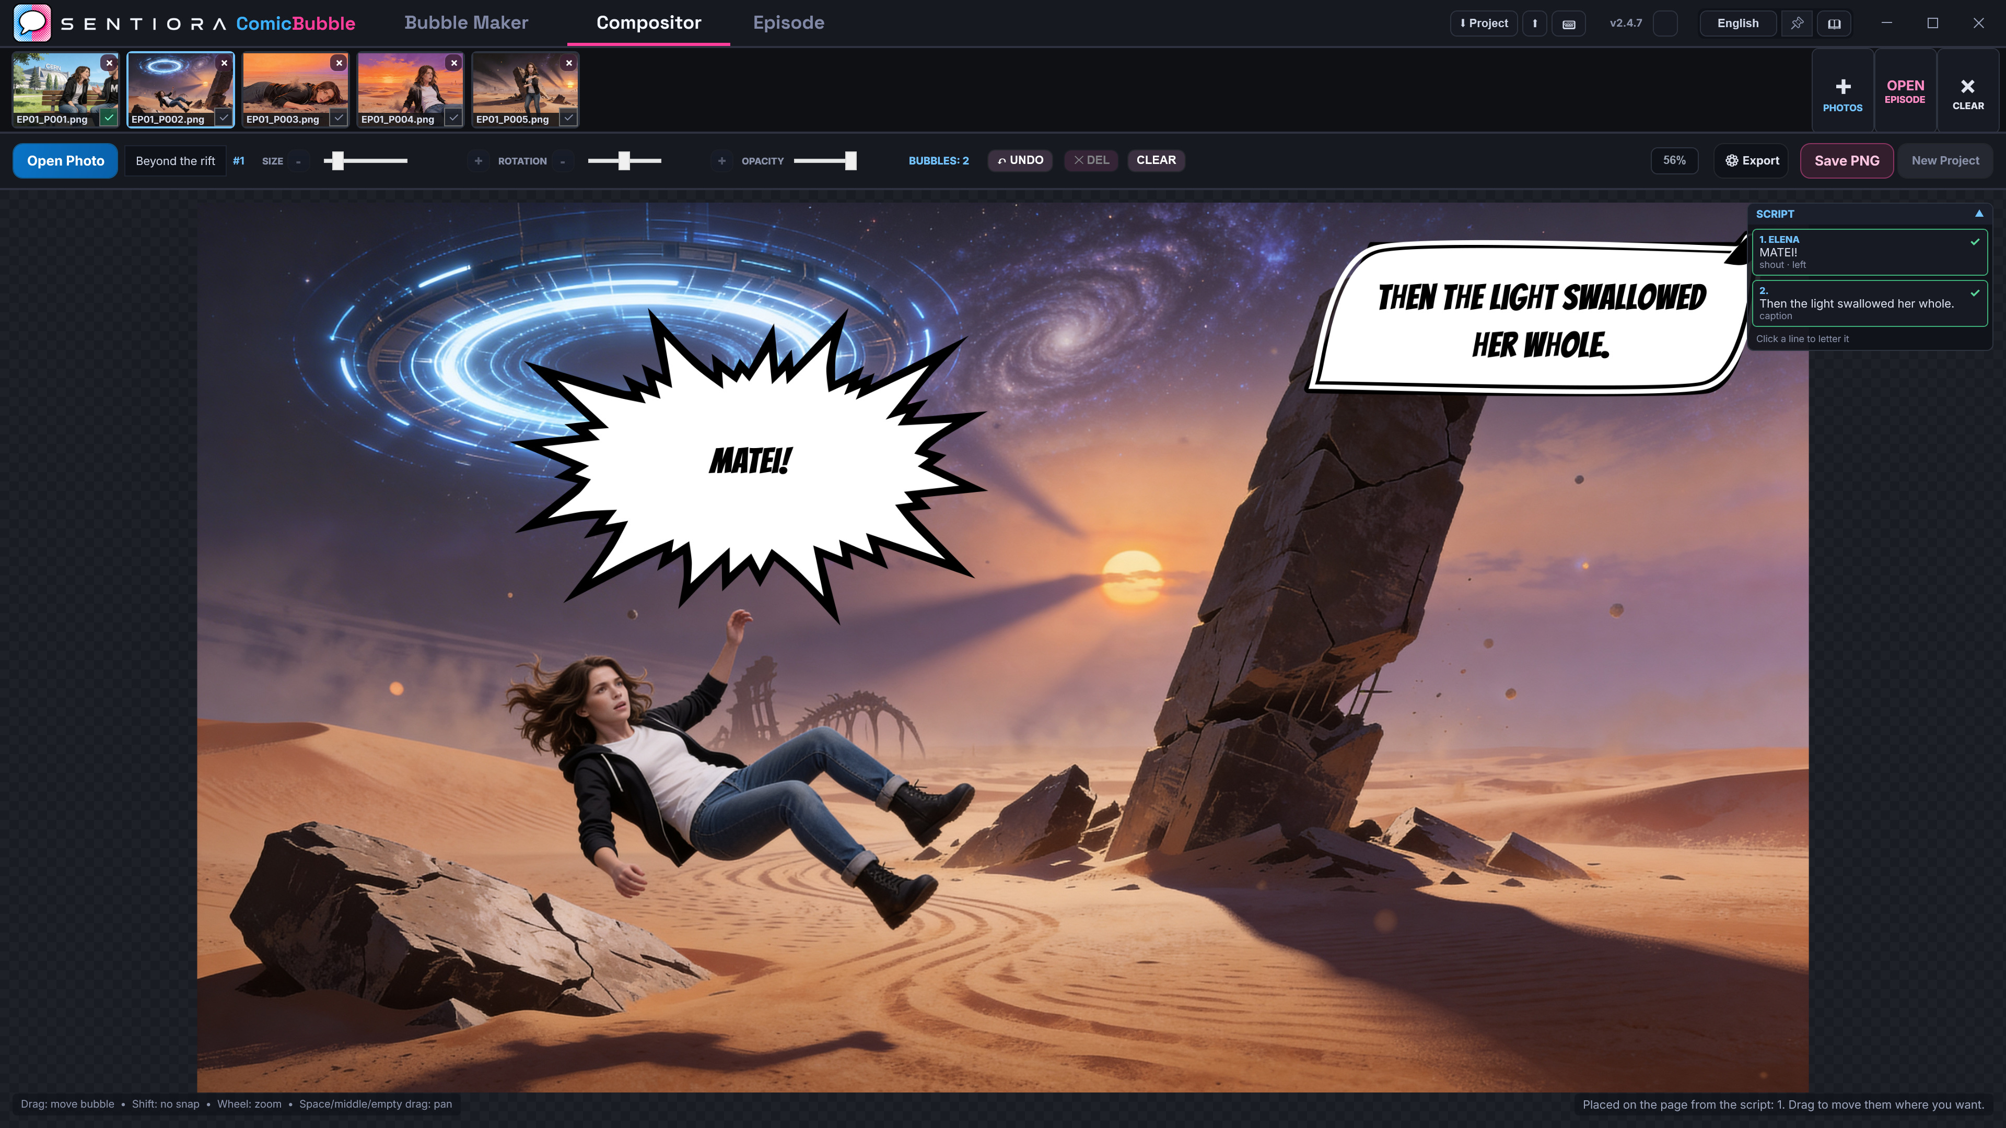Image resolution: width=2006 pixels, height=1128 pixels.
Task: Increase rotation with plus button
Action: pos(722,161)
